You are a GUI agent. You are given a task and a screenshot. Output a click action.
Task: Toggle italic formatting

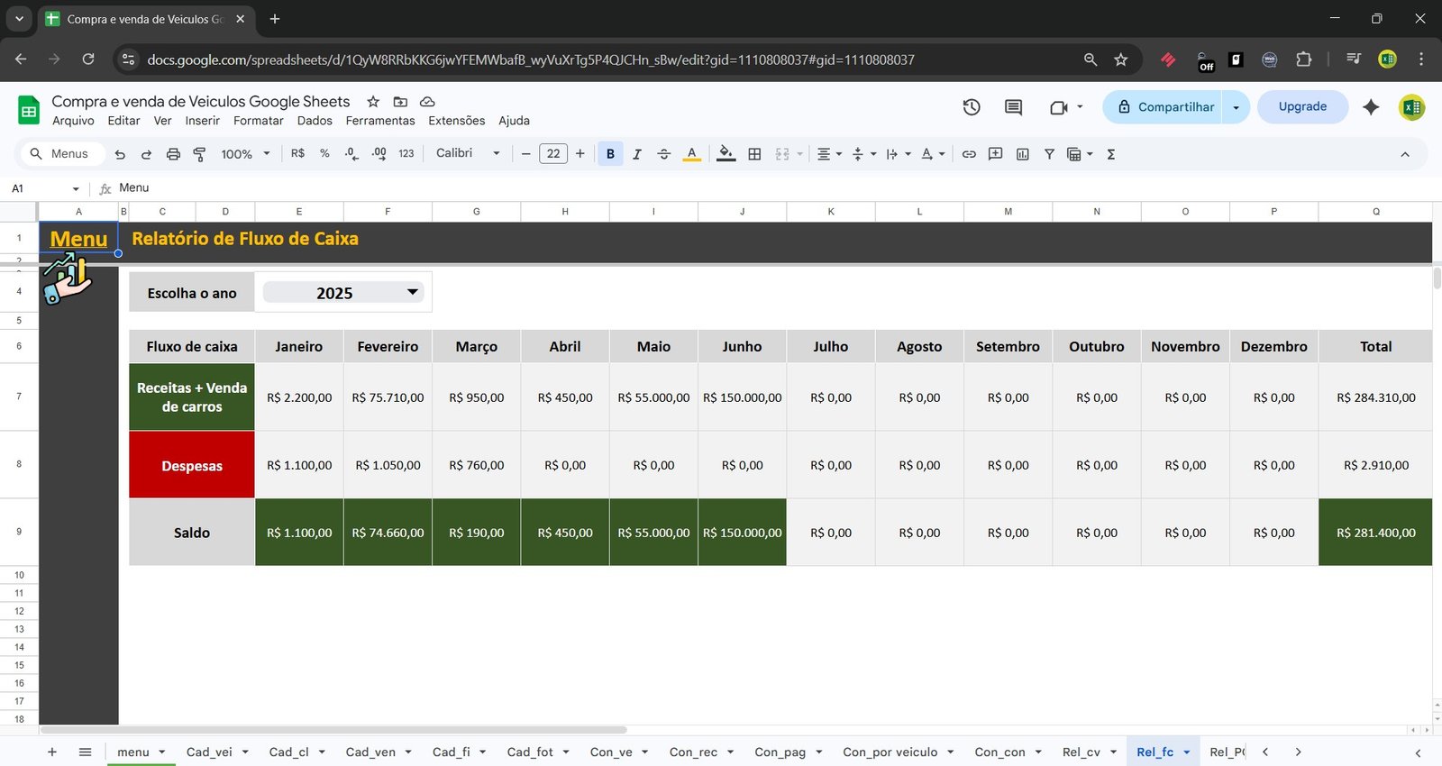coord(637,154)
